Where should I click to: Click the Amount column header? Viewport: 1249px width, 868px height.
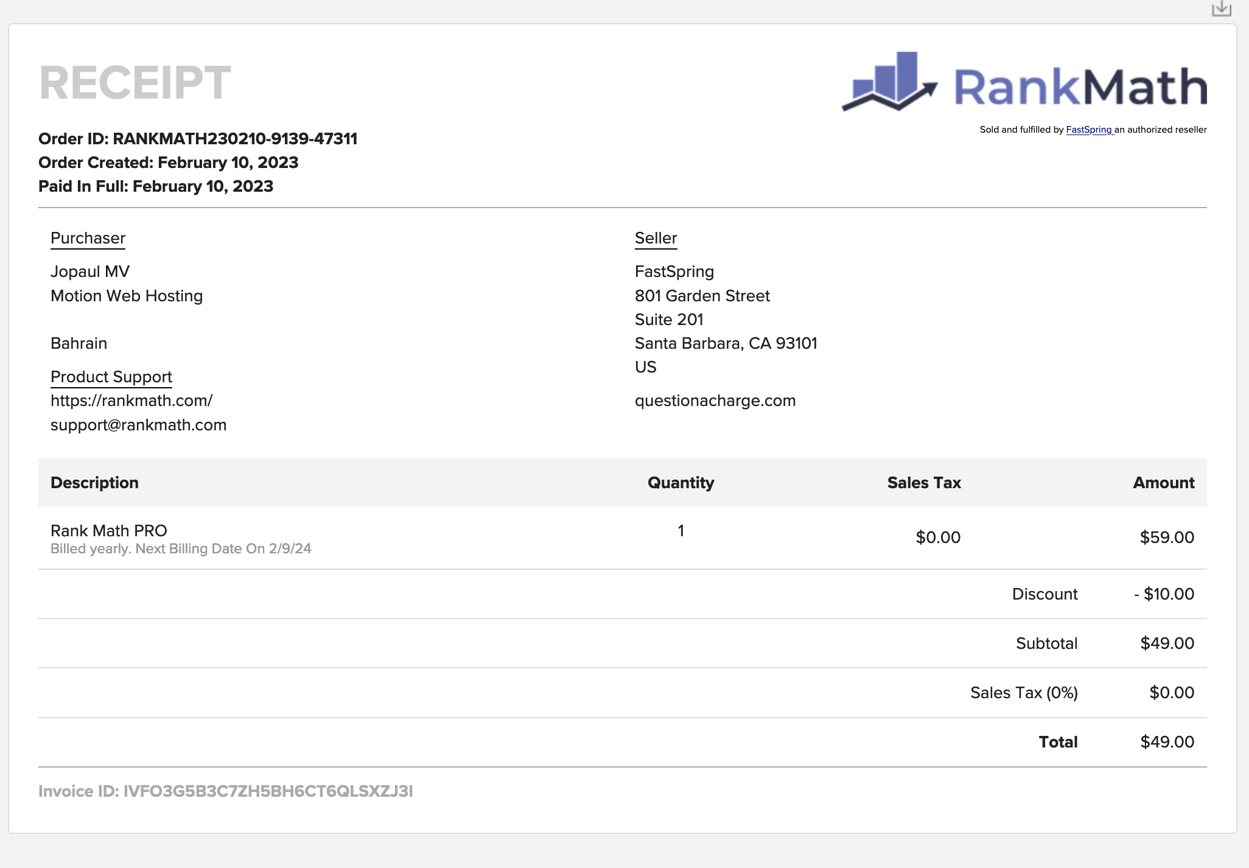pyautogui.click(x=1164, y=483)
